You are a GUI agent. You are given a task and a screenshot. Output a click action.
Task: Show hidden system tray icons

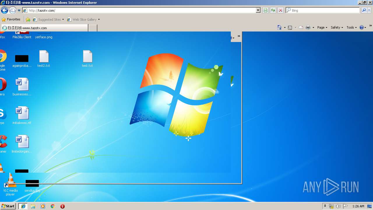[325, 206]
